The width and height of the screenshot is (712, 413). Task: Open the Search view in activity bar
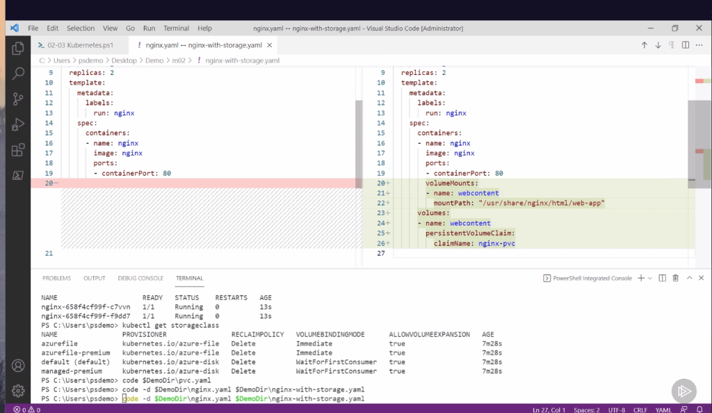(x=18, y=74)
